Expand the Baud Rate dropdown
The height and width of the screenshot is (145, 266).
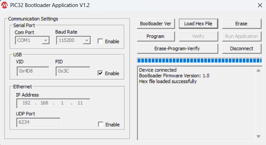(x=86, y=41)
